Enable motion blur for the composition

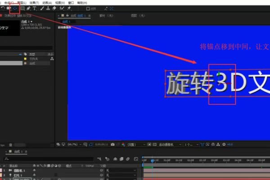128,159
